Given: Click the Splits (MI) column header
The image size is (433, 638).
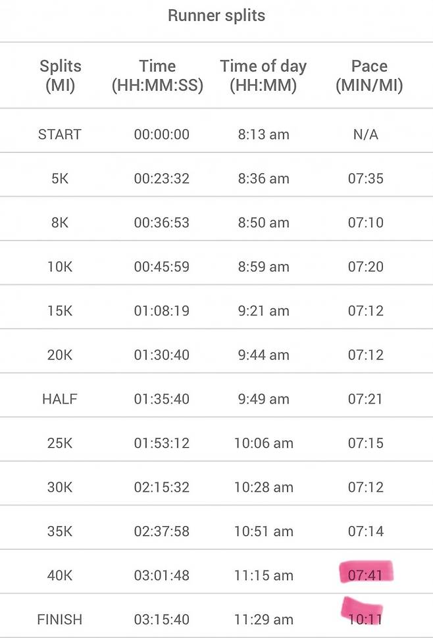Looking at the screenshot, I should pyautogui.click(x=60, y=76).
